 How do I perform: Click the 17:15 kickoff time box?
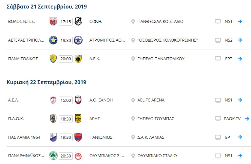point(66,22)
